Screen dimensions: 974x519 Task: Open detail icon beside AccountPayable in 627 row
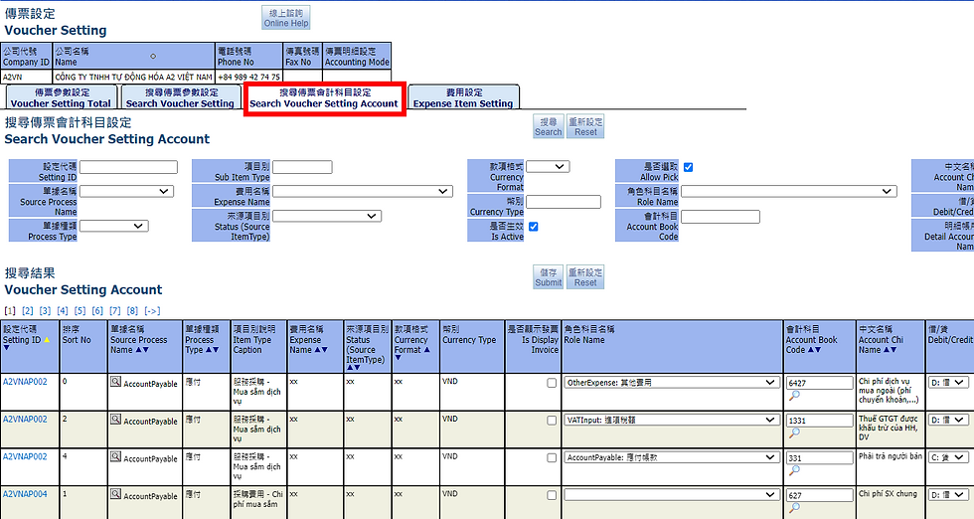click(x=115, y=494)
